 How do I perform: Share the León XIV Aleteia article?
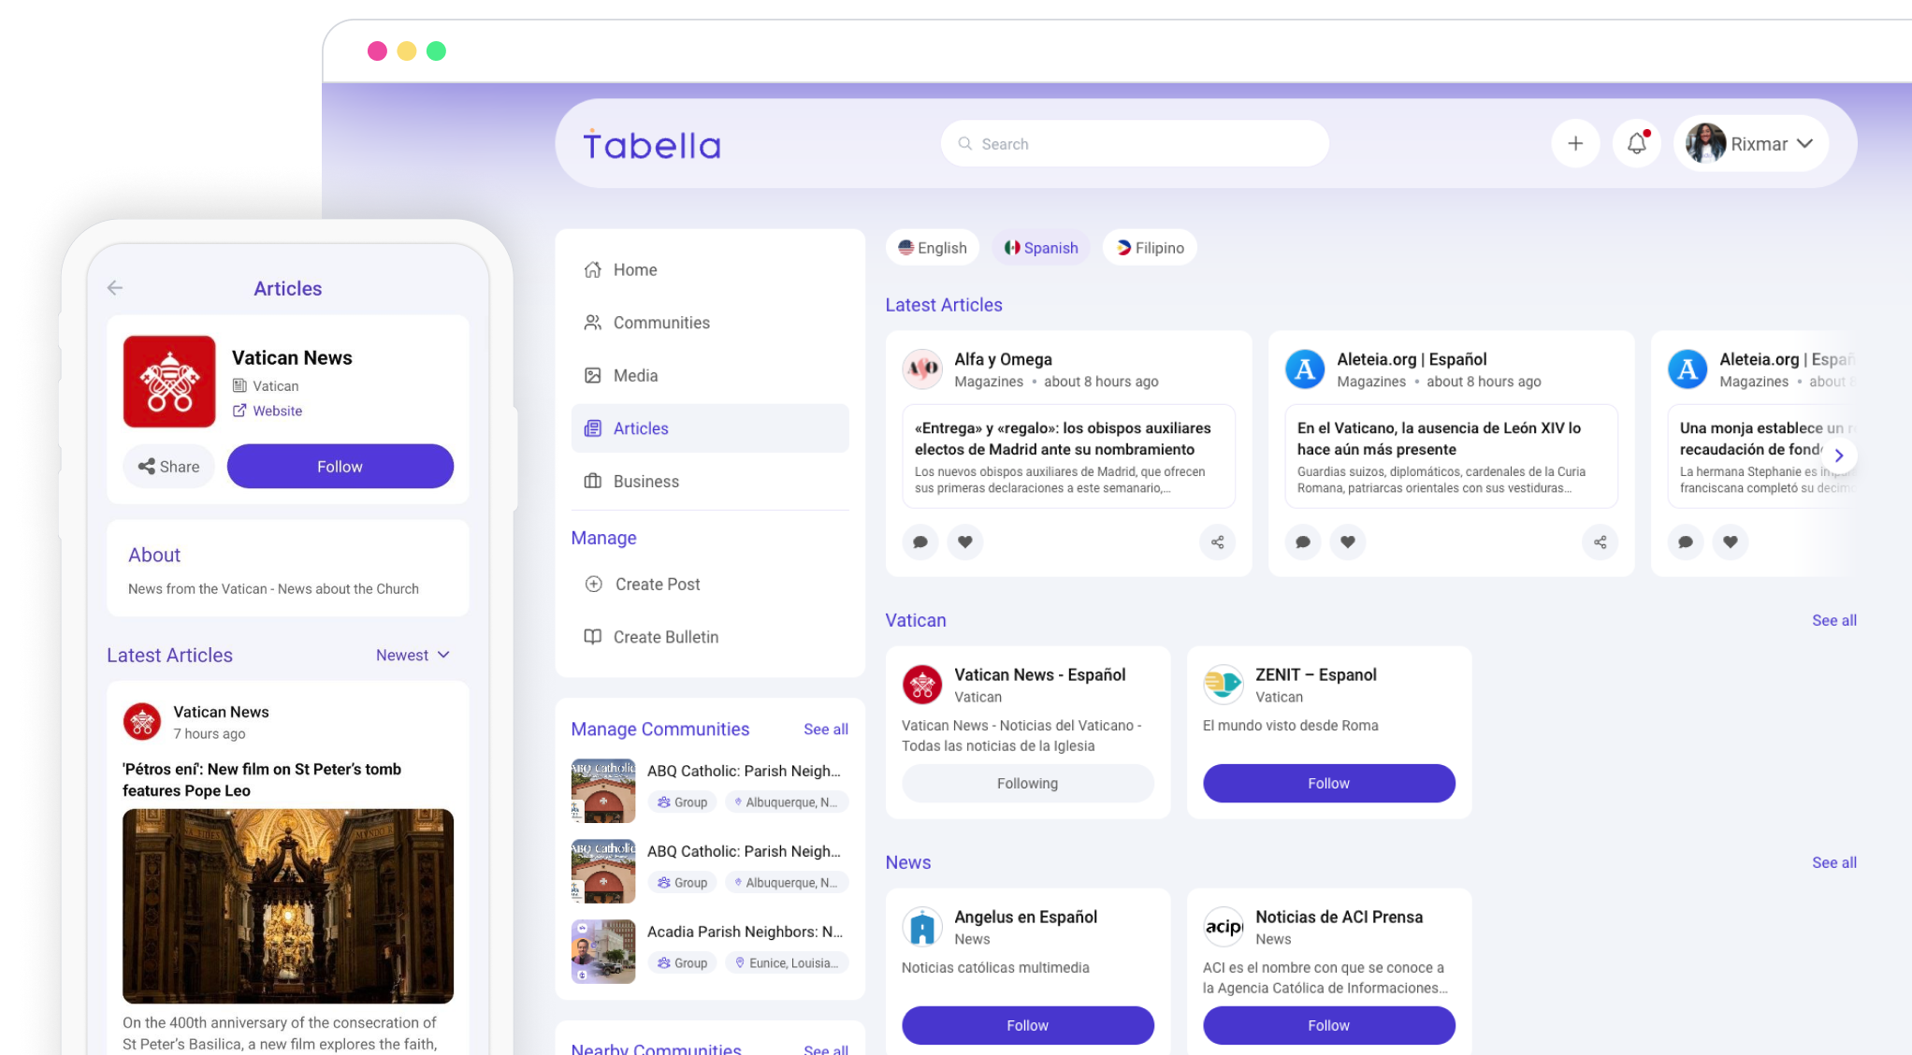[x=1600, y=542]
